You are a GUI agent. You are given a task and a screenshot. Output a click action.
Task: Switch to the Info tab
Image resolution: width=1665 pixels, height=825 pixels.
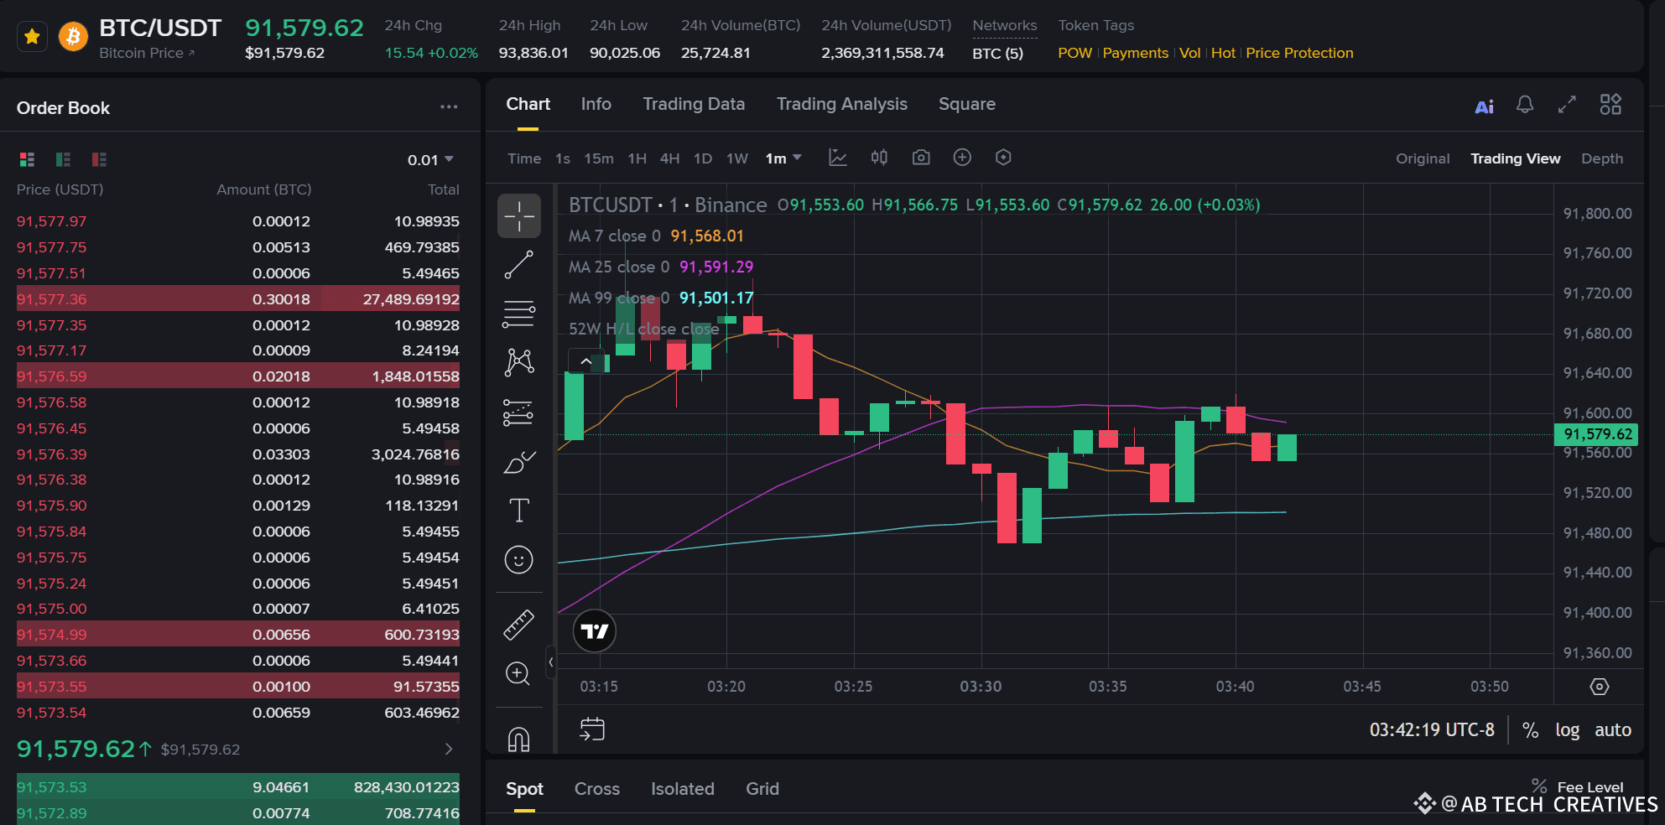tap(596, 104)
